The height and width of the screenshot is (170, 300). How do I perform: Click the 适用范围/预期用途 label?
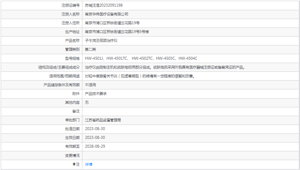point(64,76)
